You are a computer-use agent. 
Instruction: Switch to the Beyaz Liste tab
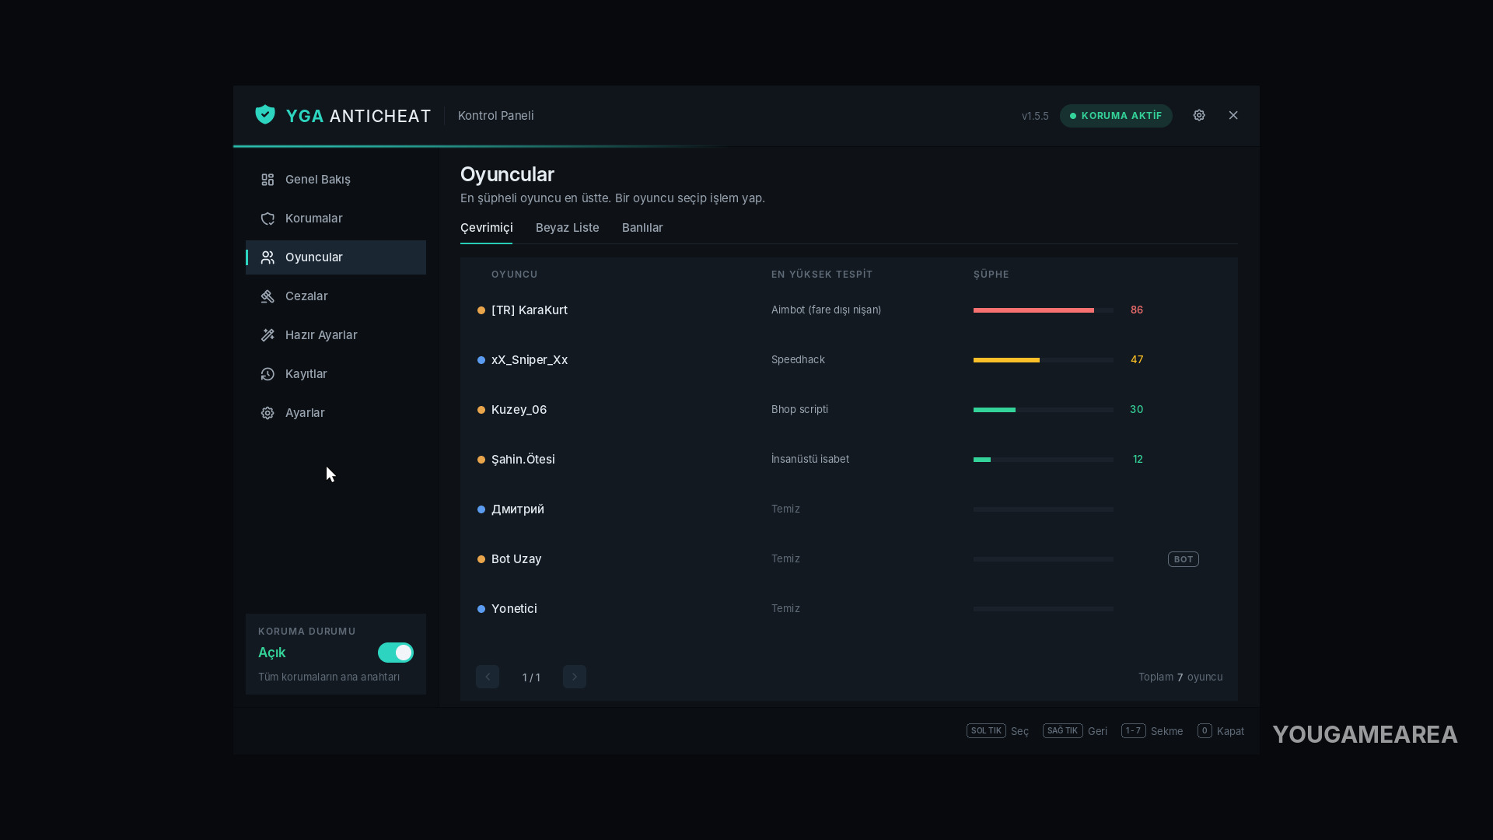[x=568, y=228]
